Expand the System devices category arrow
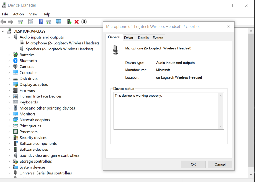Screen dimensions: 255x182 click(x=9, y=167)
